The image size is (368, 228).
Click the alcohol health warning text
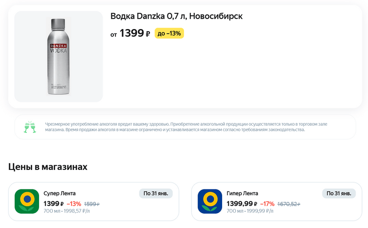[186, 127]
